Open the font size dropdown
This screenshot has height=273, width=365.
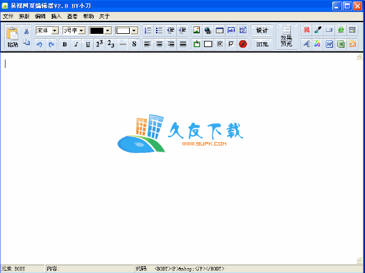pos(81,30)
